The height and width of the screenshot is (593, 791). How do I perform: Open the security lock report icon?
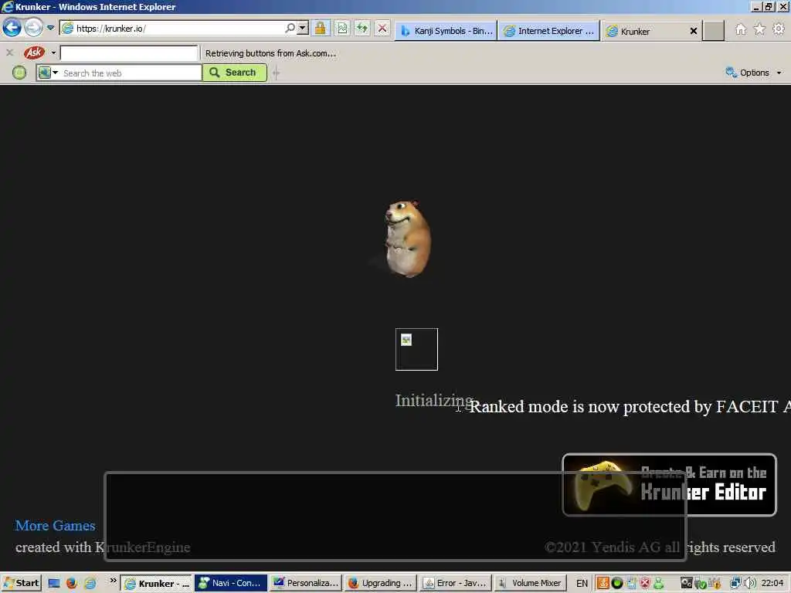click(x=321, y=29)
